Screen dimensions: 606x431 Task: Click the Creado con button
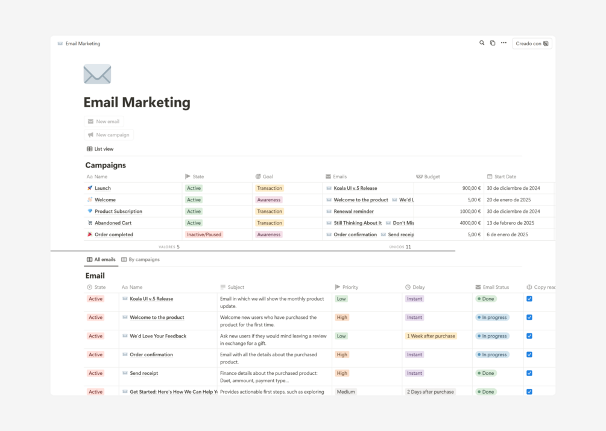[x=532, y=43]
